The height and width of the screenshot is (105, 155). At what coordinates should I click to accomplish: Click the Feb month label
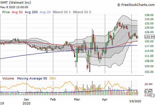(x=53, y=99)
